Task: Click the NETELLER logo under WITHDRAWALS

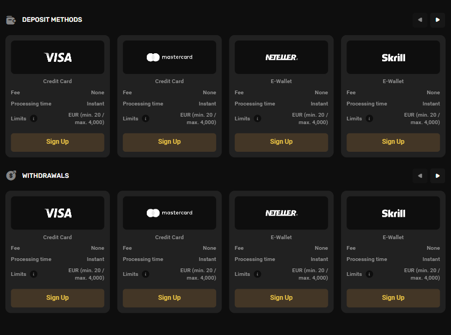Action: (x=281, y=213)
